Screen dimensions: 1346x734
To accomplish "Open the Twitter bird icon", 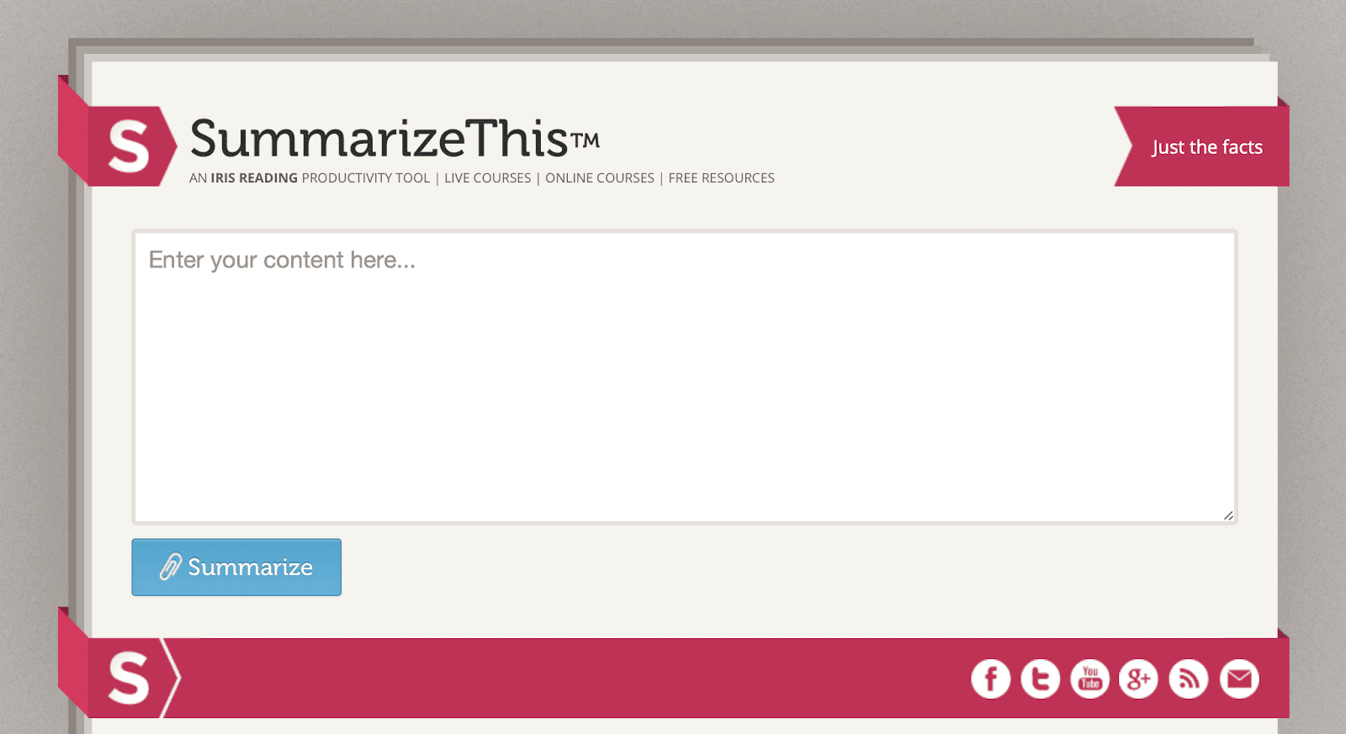I will 1041,679.
